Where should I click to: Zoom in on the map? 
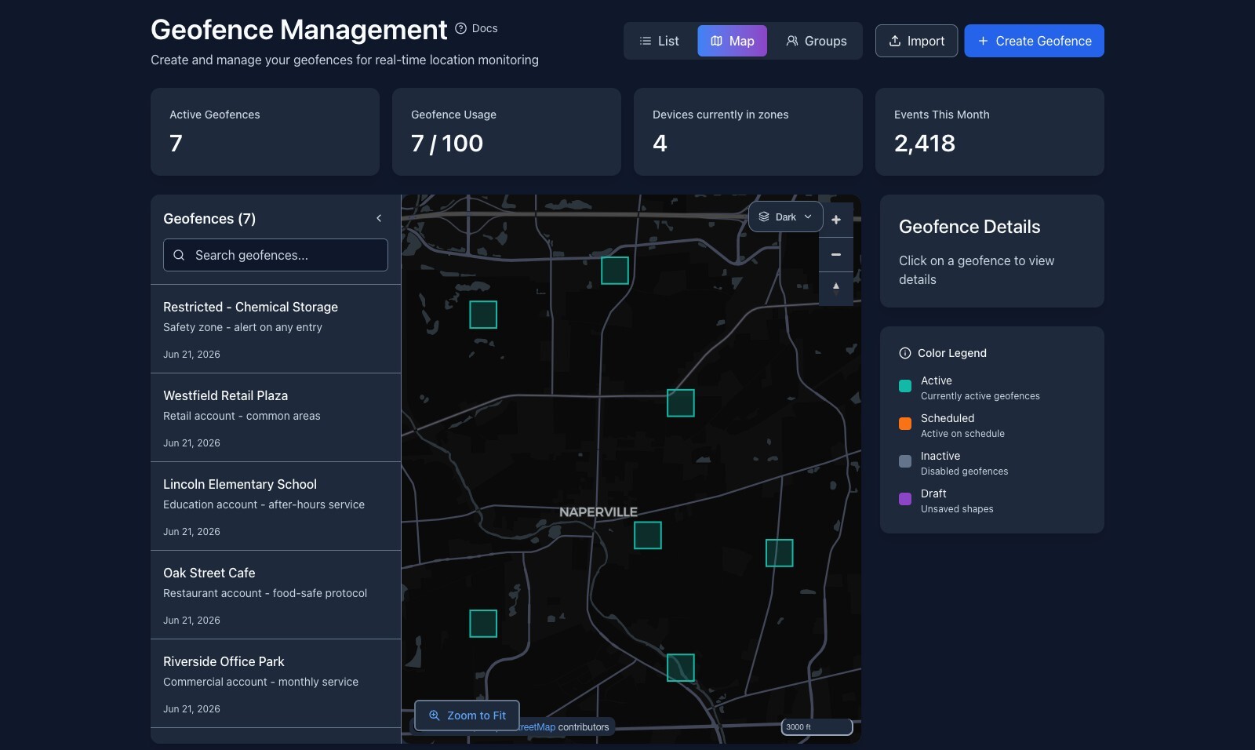(836, 220)
